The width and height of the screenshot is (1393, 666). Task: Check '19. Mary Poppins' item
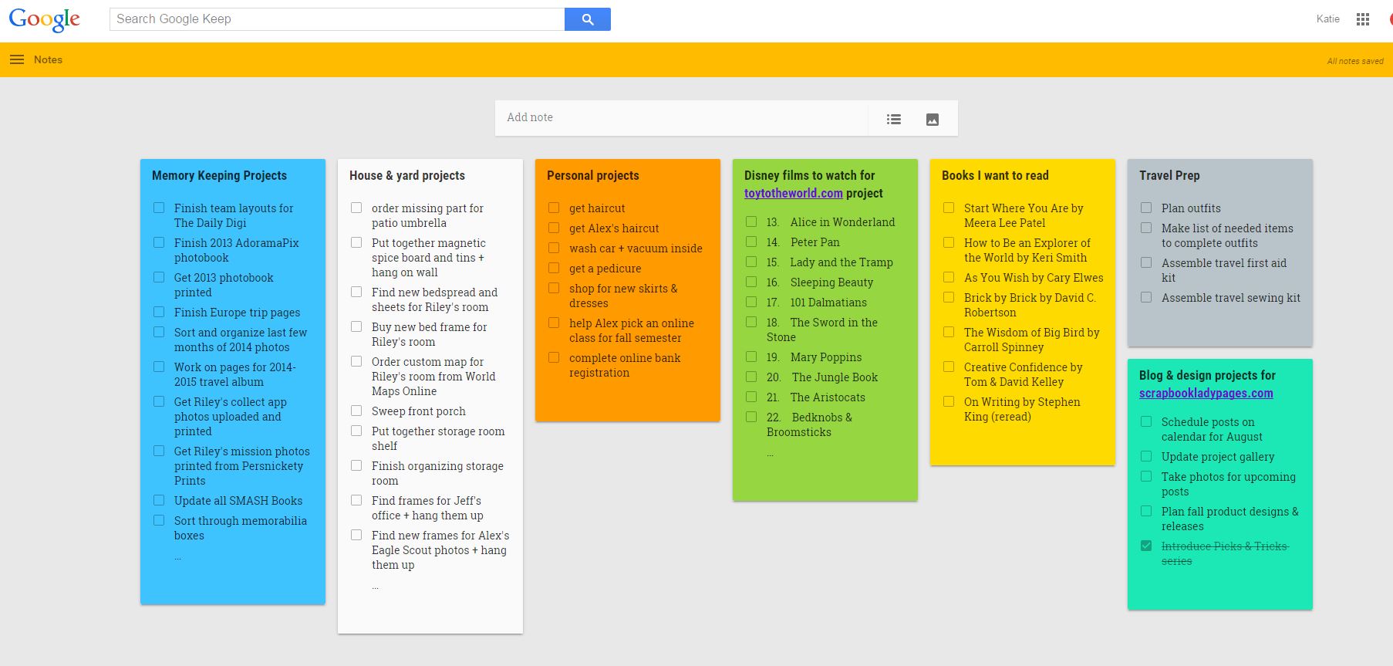pyautogui.click(x=751, y=357)
